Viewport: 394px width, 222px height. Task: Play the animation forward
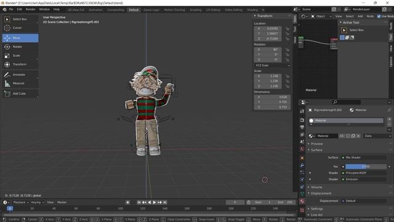coord(155,202)
